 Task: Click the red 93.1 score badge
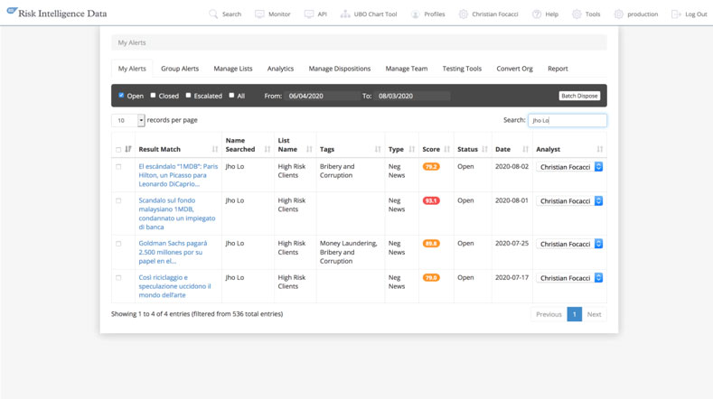[431, 200]
